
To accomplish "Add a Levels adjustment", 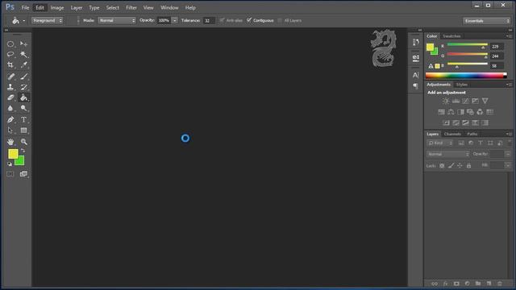I will (456, 101).
